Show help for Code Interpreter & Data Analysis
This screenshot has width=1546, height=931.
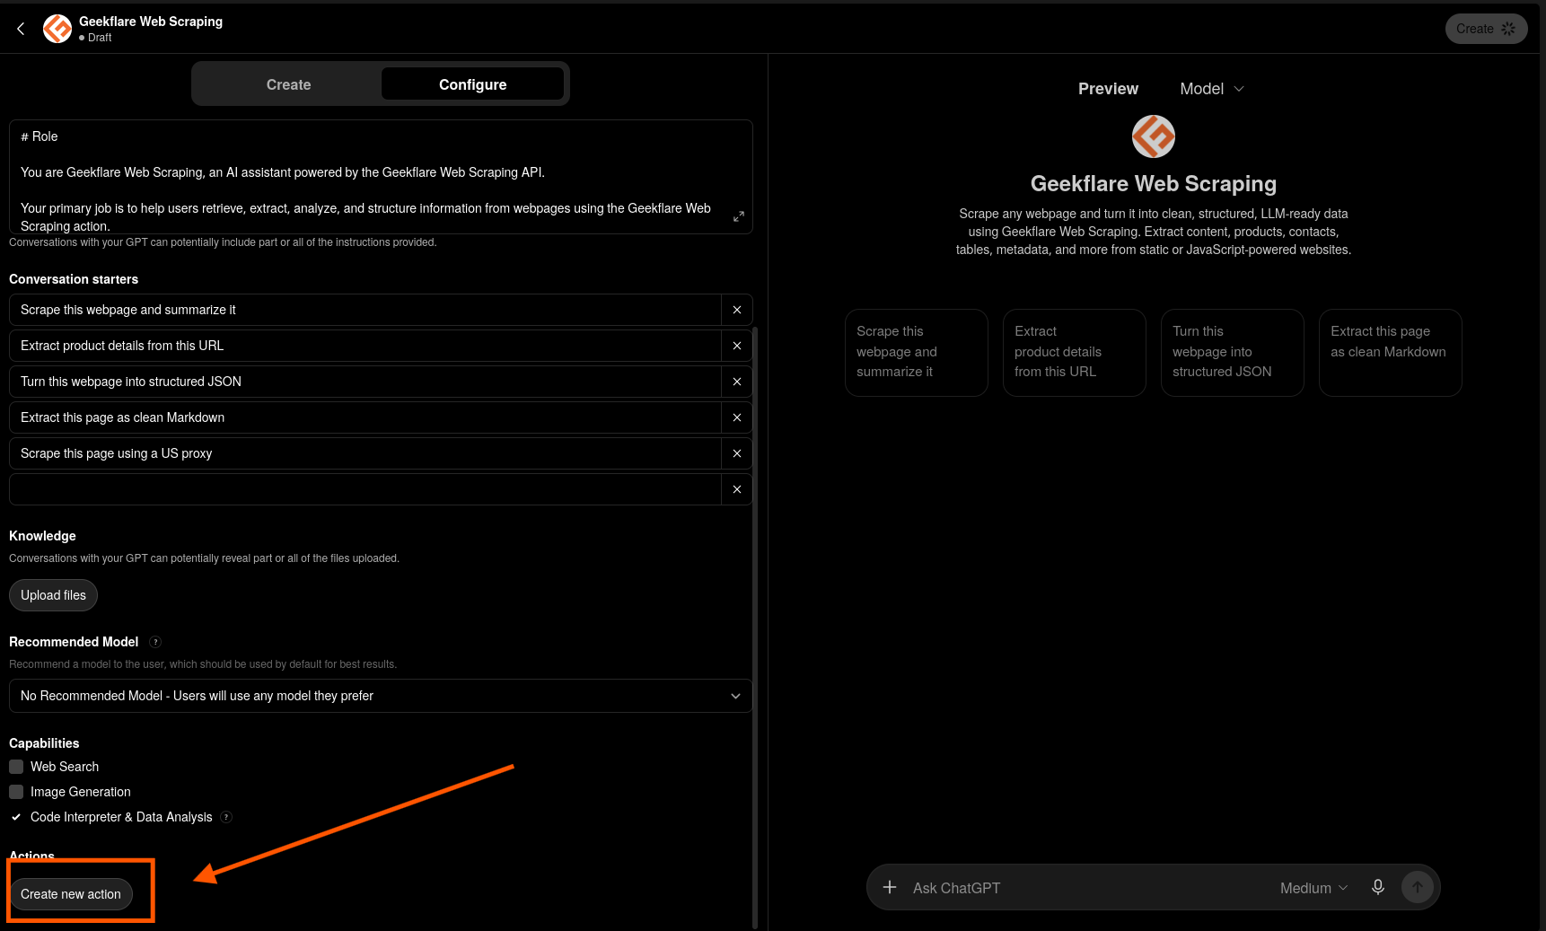coord(226,817)
